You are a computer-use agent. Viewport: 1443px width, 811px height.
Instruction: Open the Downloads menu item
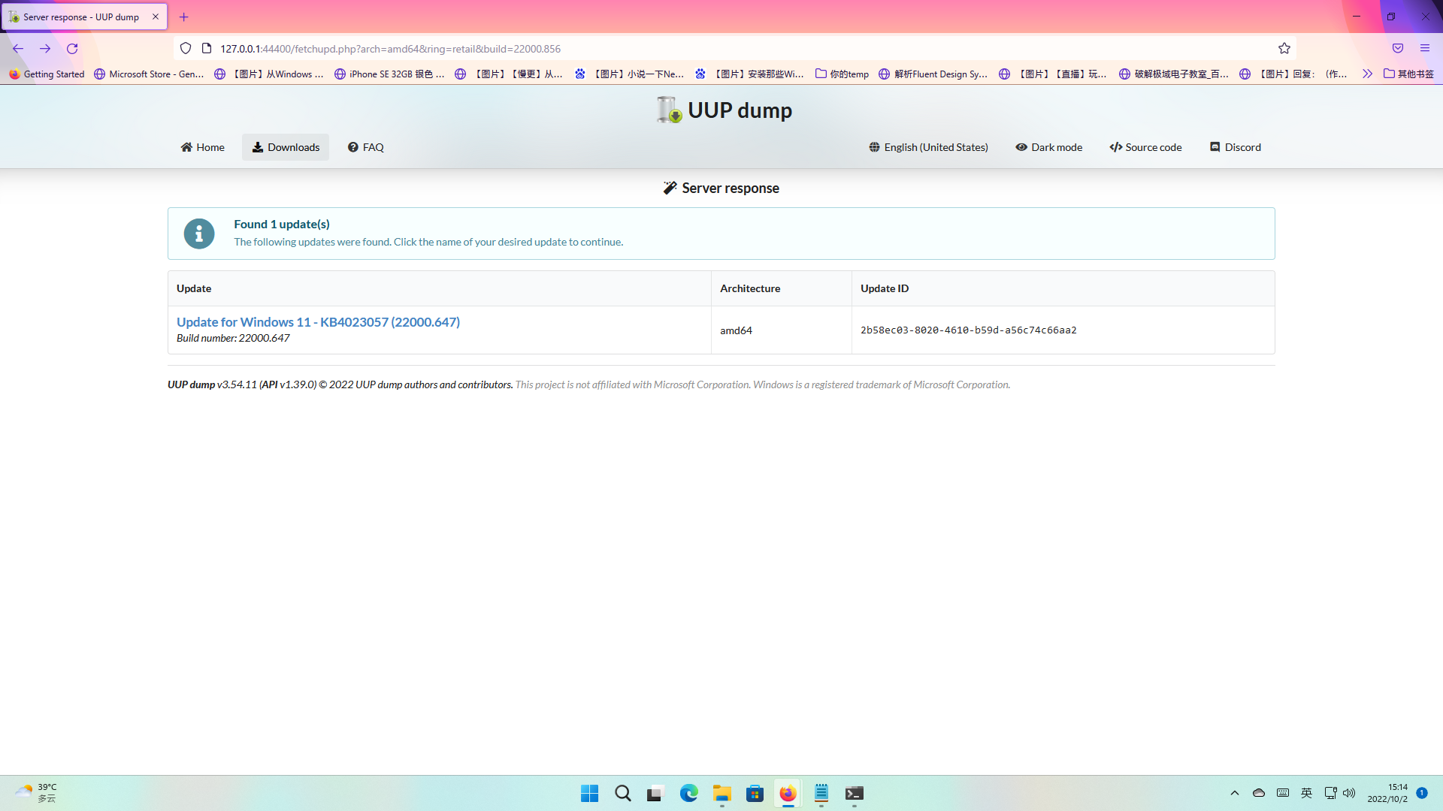(286, 147)
